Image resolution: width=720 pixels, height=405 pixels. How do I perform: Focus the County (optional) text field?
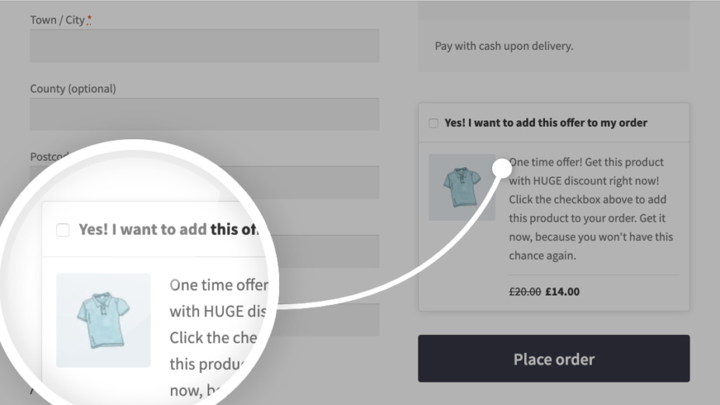pos(204,113)
